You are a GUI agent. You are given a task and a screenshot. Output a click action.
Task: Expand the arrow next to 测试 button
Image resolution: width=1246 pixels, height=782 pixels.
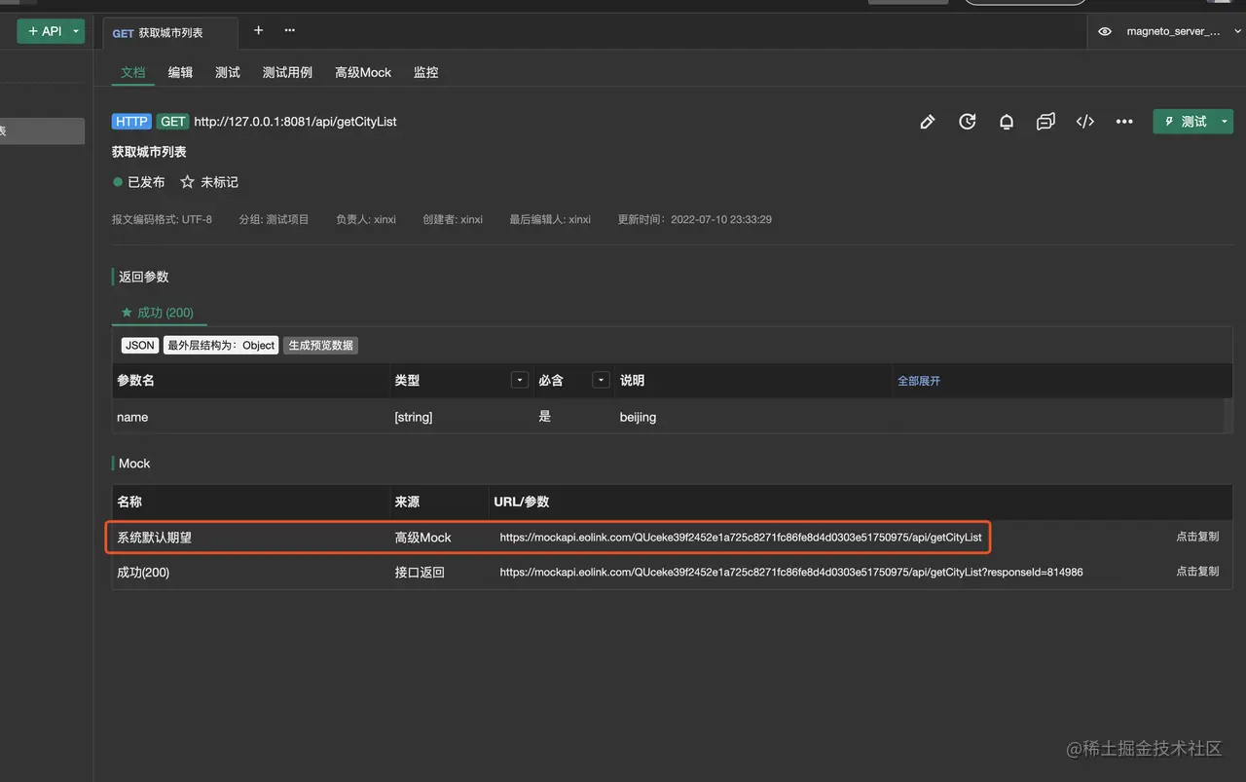[x=1224, y=122]
